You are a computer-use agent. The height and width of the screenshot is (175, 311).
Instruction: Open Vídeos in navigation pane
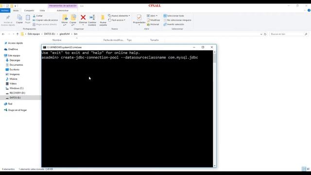tap(11, 84)
